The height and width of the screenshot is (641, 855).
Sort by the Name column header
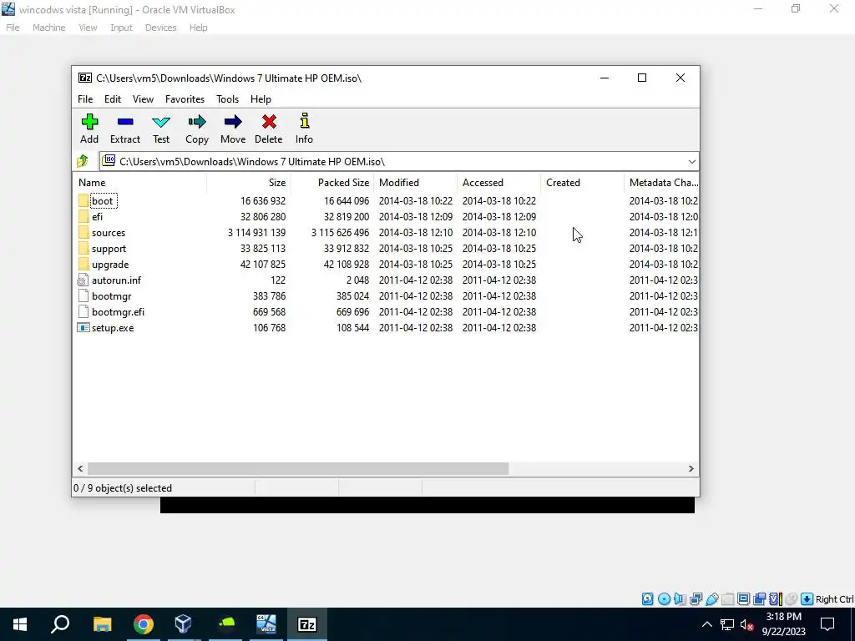click(139, 183)
